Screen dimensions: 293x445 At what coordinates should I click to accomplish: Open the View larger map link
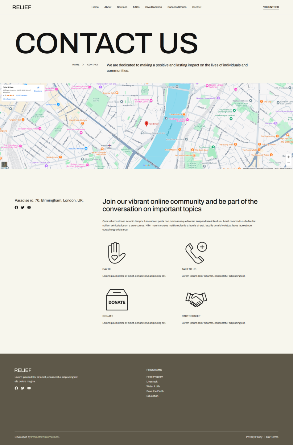pos(9,99)
